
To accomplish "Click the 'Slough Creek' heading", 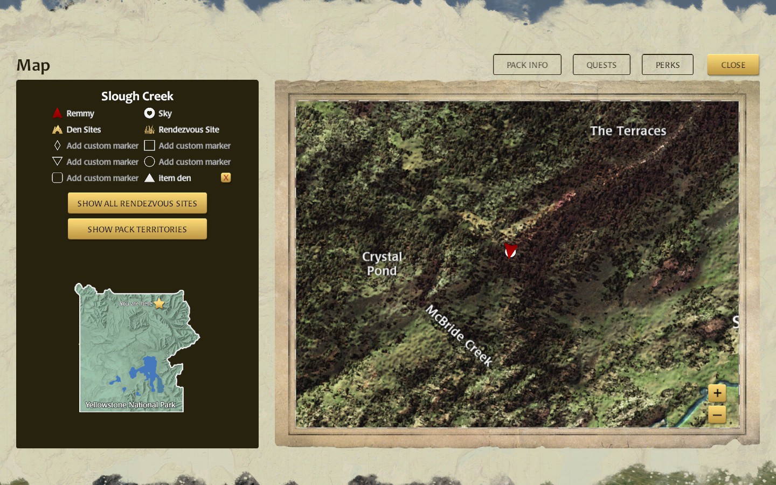I will 137,96.
